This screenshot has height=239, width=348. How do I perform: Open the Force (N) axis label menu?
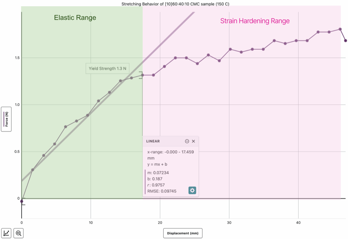[x=6, y=119]
